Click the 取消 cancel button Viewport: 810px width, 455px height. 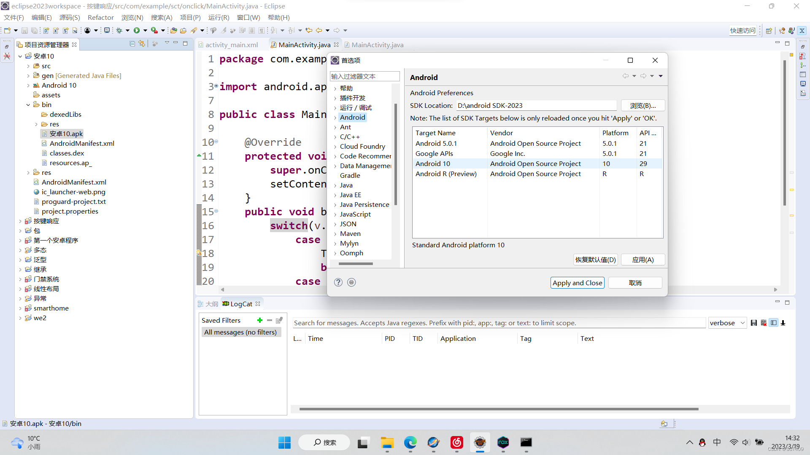[635, 283]
